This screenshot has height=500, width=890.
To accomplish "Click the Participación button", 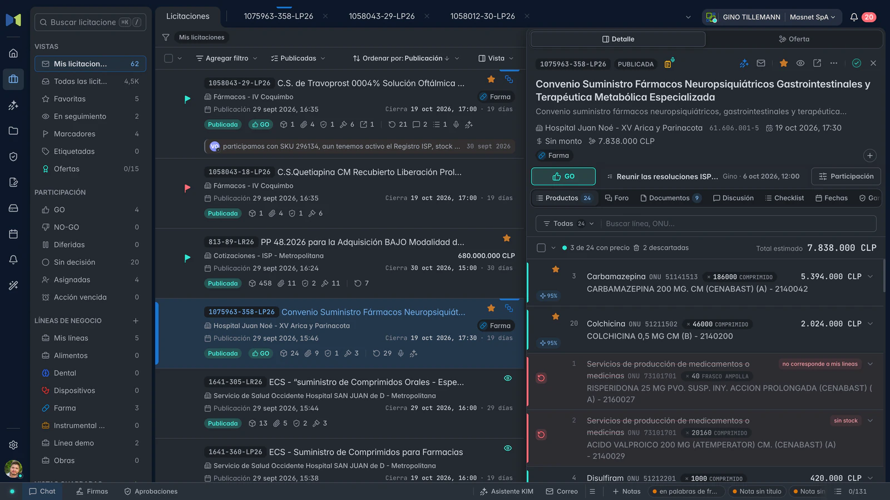I will 846,176.
